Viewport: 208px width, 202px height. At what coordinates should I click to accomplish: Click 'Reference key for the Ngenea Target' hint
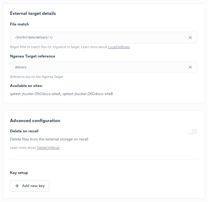pos(36,77)
